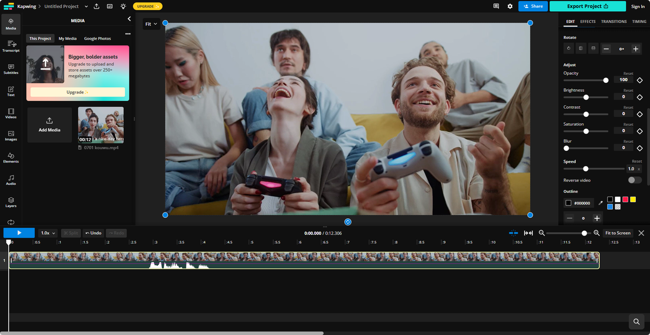Open the 1.0x playback speed dropdown
The image size is (650, 335).
[48, 233]
